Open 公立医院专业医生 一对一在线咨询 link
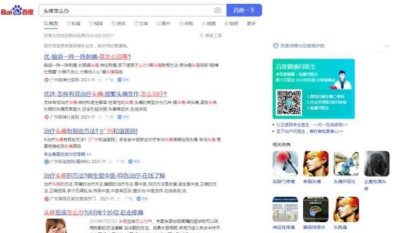406x233 pixels. [311, 124]
